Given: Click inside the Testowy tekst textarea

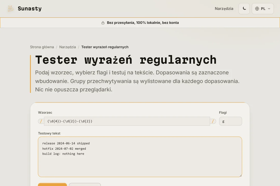Looking at the screenshot, I should pos(140,157).
